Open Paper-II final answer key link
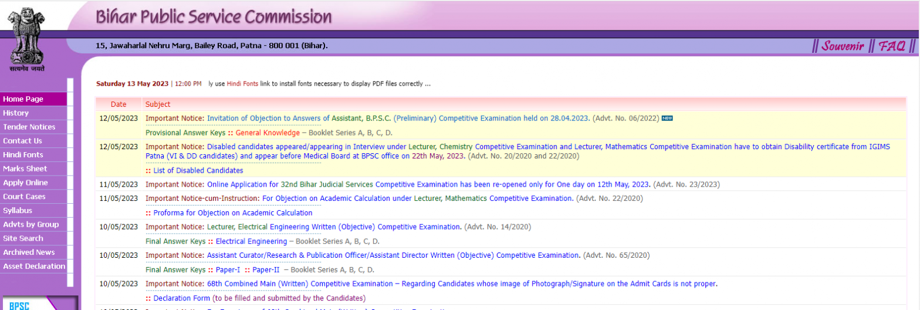Image resolution: width=920 pixels, height=310 pixels. (262, 270)
